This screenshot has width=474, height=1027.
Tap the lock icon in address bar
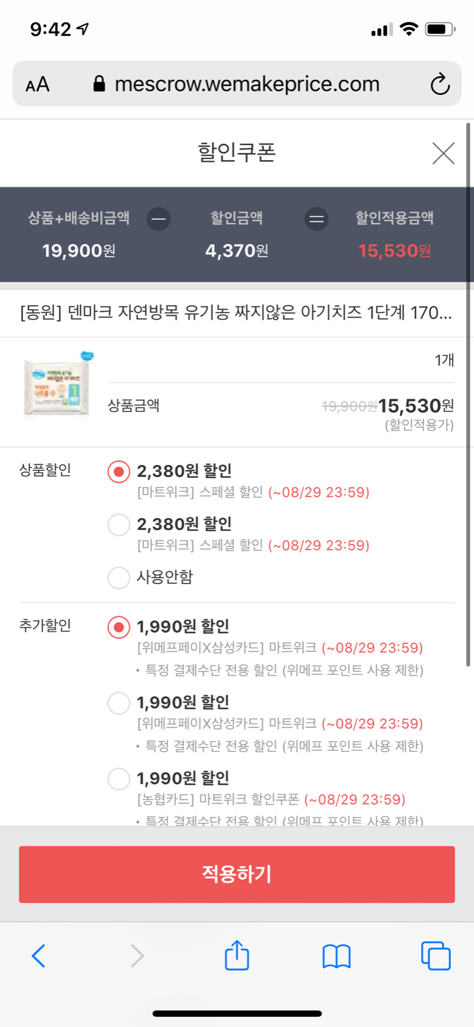[x=100, y=84]
